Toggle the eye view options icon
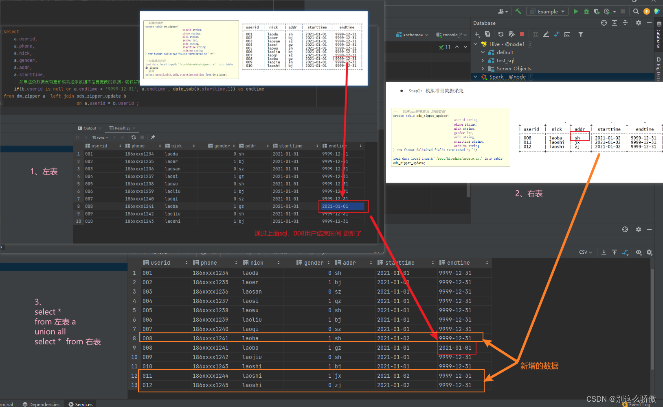Viewport: 663px width, 407px height. 639,252
